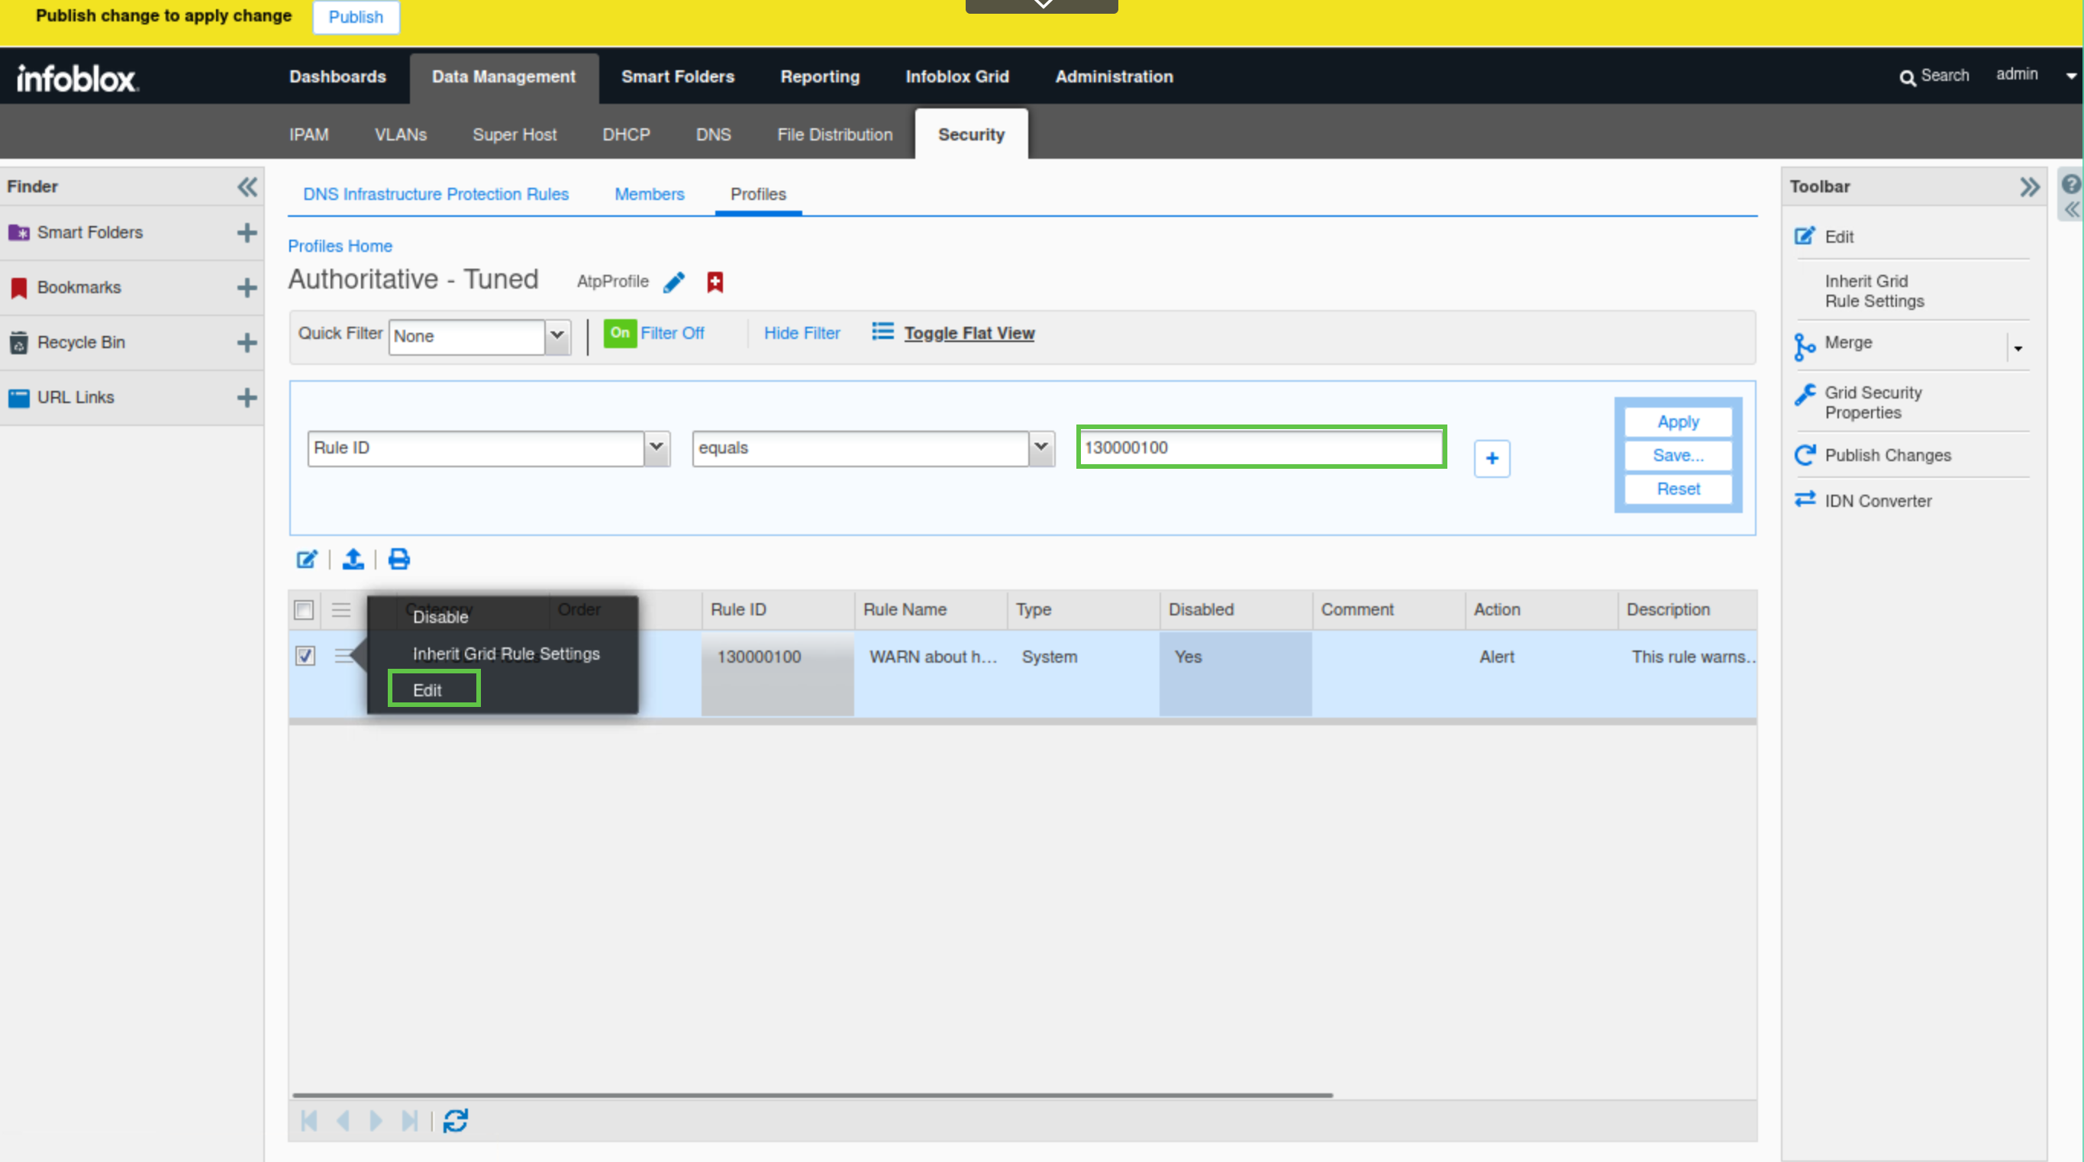Click the export upload icon above table
The image size is (2084, 1162).
coord(353,559)
